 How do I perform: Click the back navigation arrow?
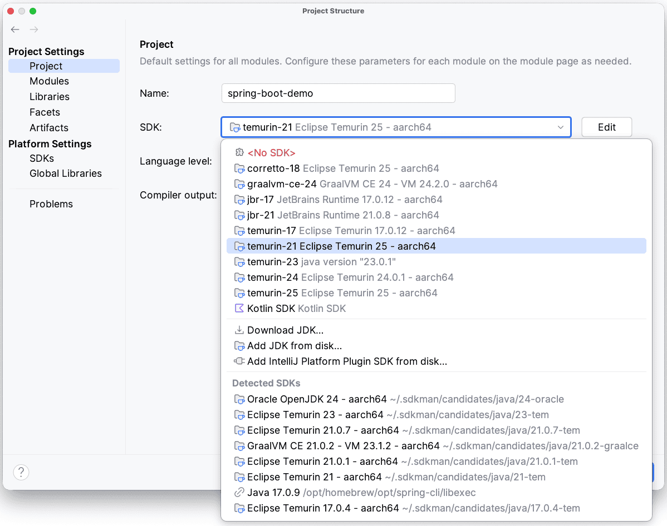[x=15, y=29]
